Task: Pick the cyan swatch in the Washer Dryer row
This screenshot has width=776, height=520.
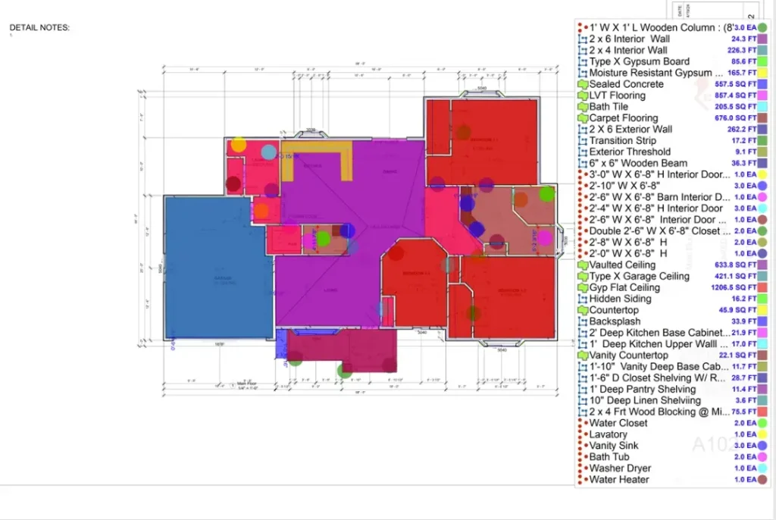Action: pos(762,468)
